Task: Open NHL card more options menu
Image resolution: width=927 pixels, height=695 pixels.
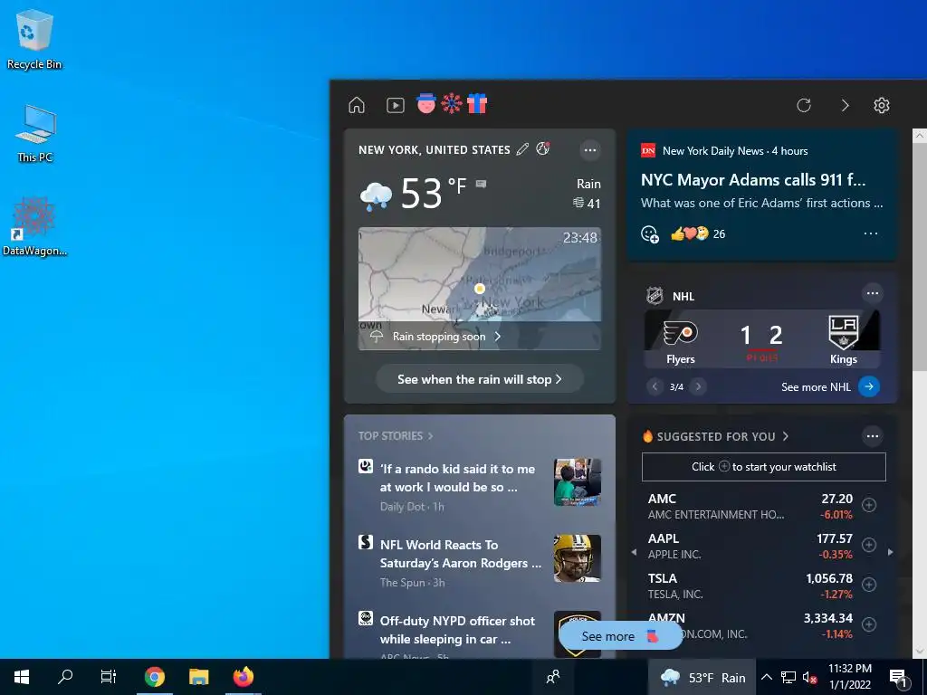Action: (872, 293)
